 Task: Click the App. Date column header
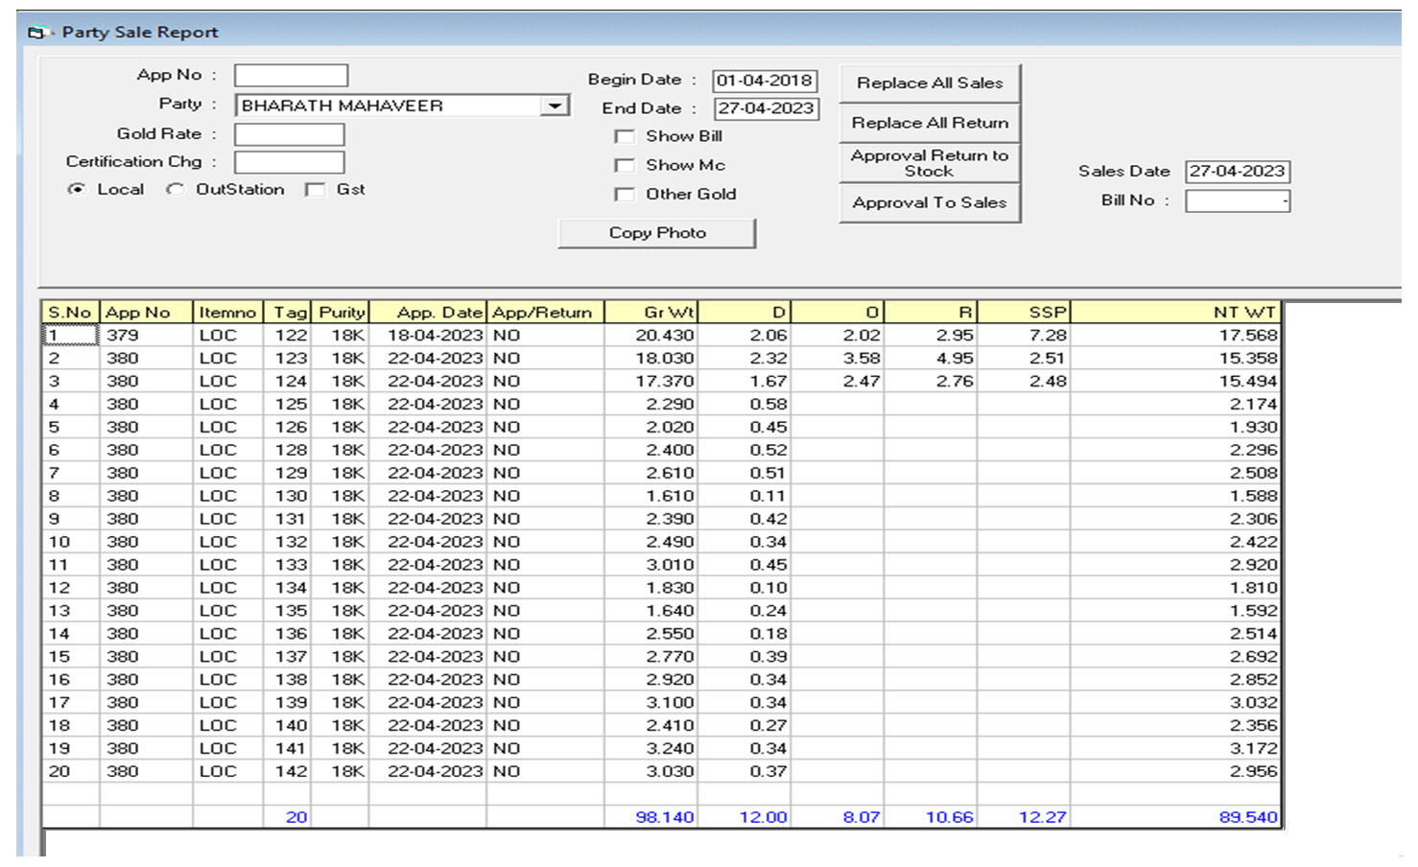(428, 313)
